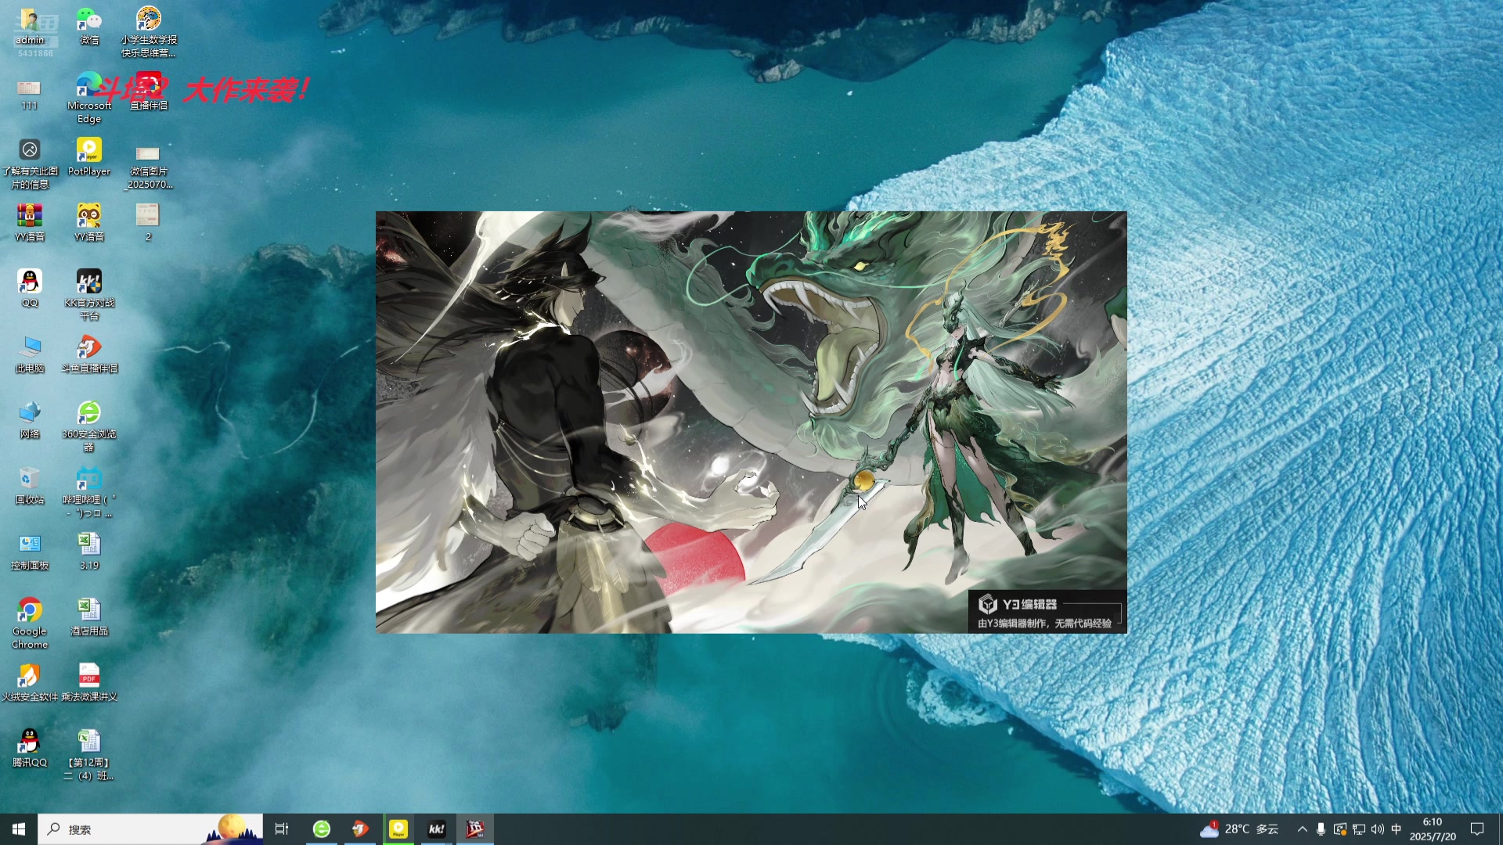The width and height of the screenshot is (1503, 845).
Task: Click the Y3编辑器 splash screen image
Action: [751, 422]
